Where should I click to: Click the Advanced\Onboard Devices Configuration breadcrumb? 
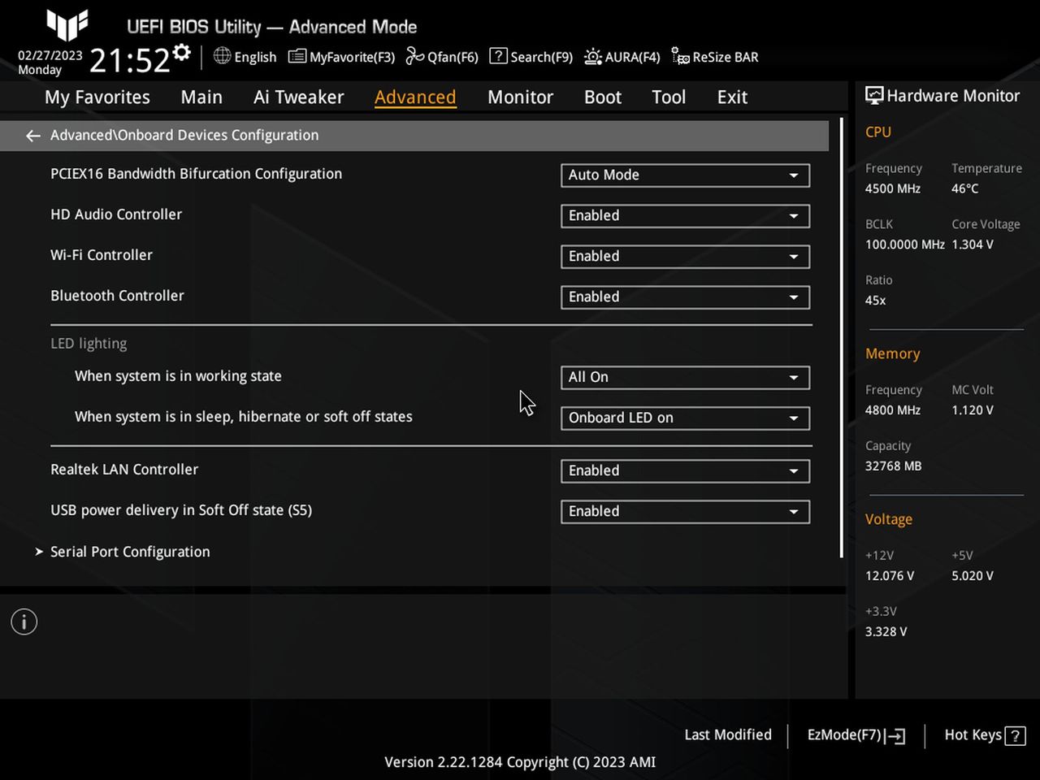pos(184,136)
